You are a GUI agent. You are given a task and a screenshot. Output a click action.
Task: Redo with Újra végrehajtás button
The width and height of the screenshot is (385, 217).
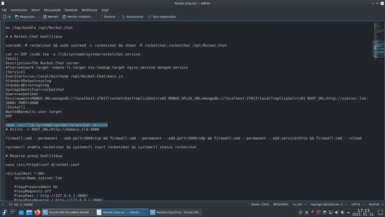pyautogui.click(x=162, y=17)
